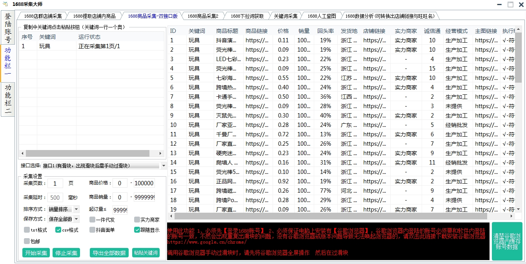Click the 起订量 input field
The height and width of the screenshot is (264, 526).
tap(120, 210)
